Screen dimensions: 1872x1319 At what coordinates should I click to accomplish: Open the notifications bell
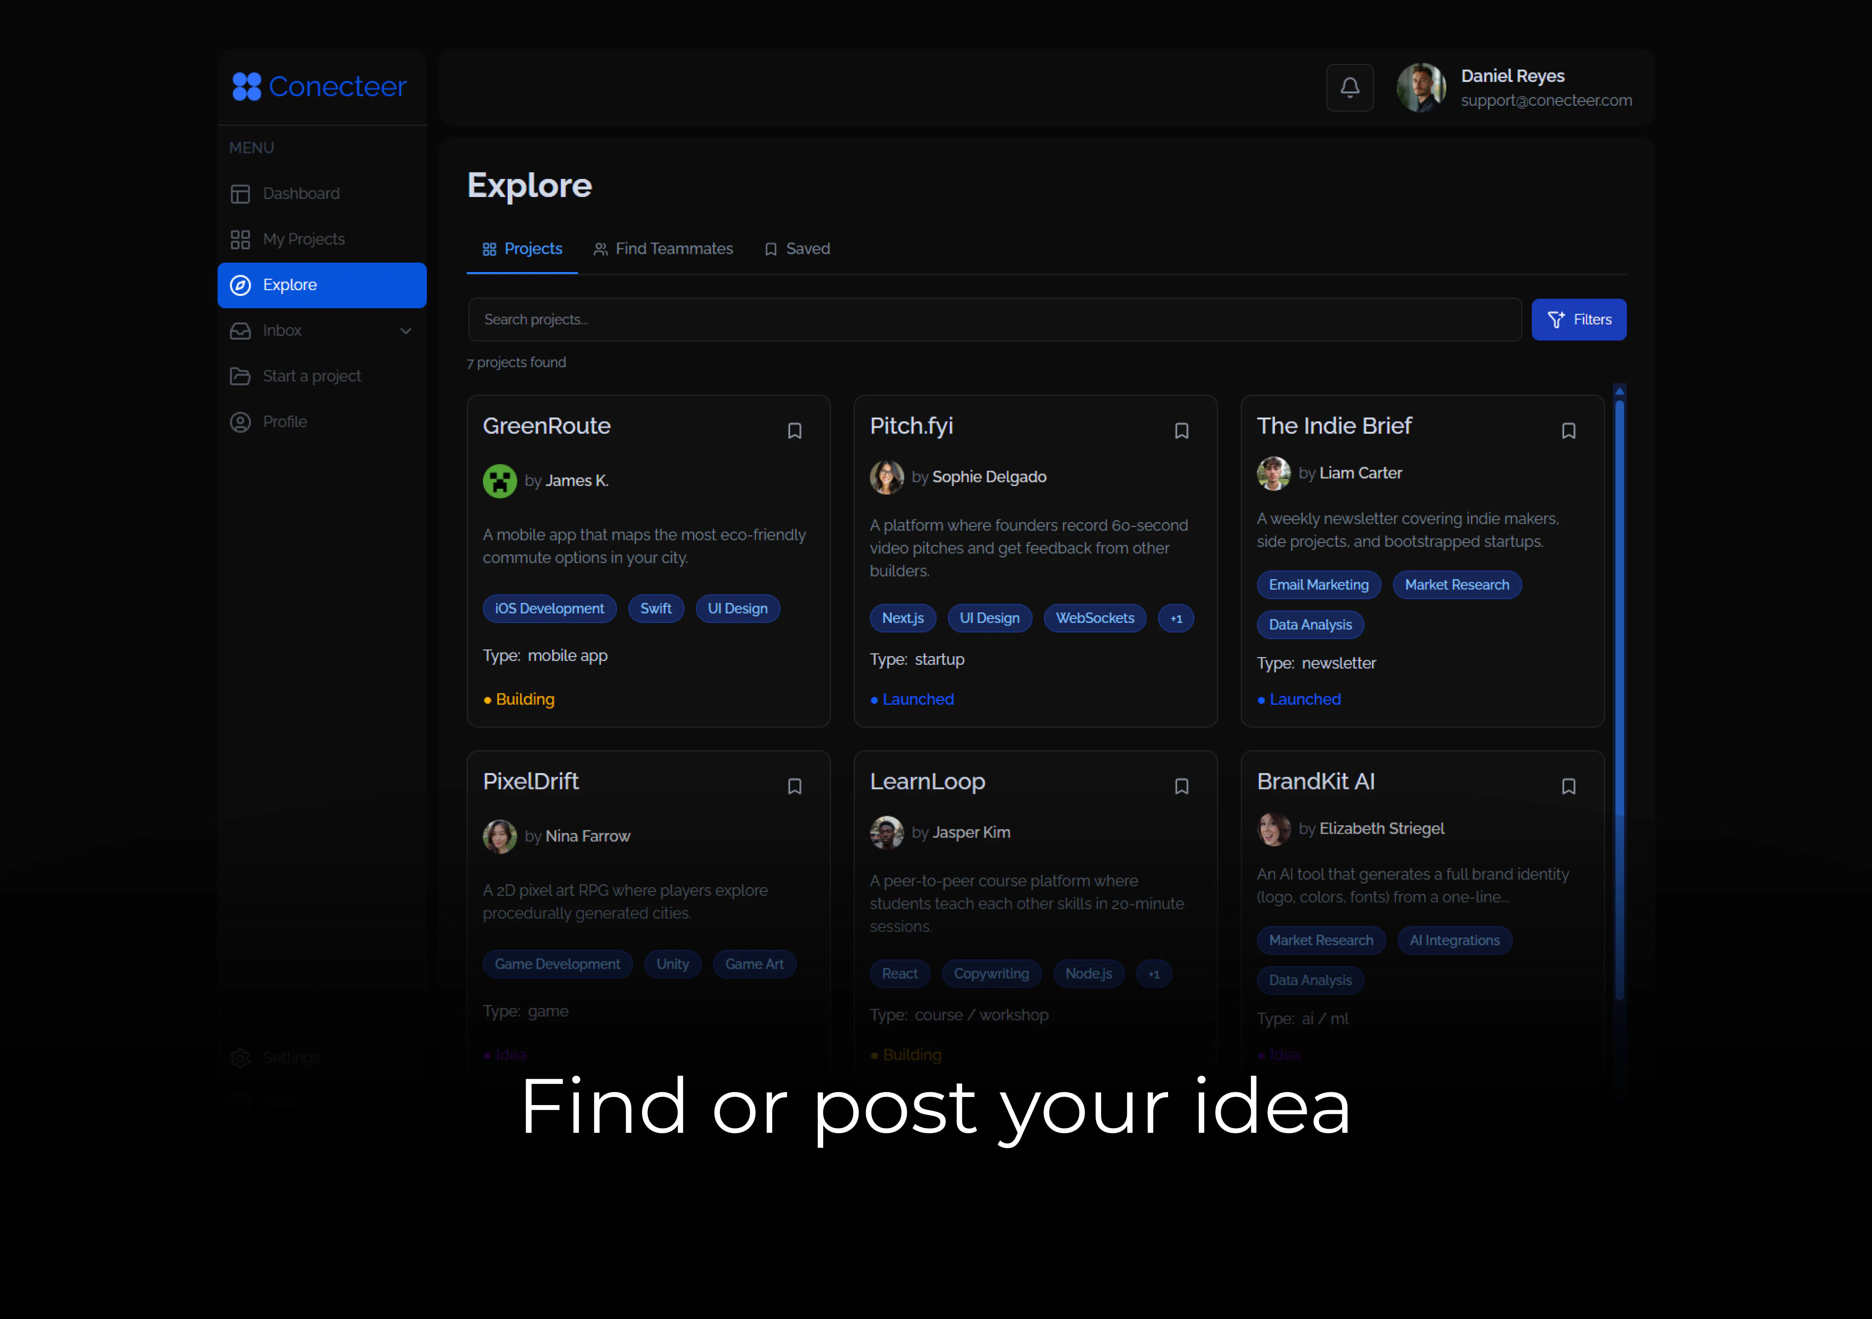[x=1349, y=87]
